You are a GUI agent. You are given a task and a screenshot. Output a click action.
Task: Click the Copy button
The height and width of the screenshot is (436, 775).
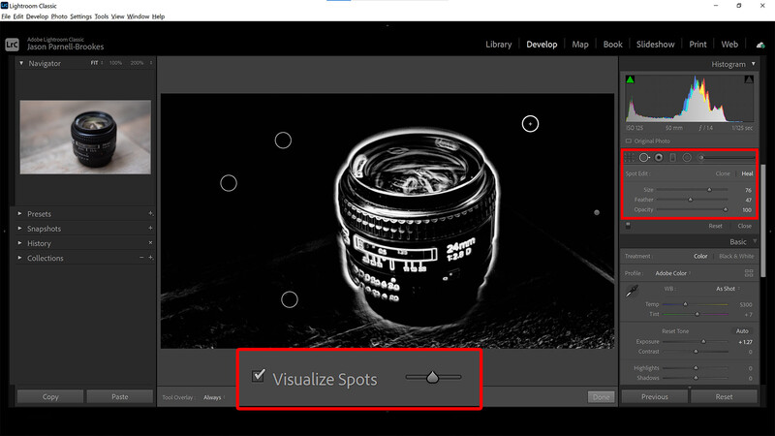click(50, 396)
